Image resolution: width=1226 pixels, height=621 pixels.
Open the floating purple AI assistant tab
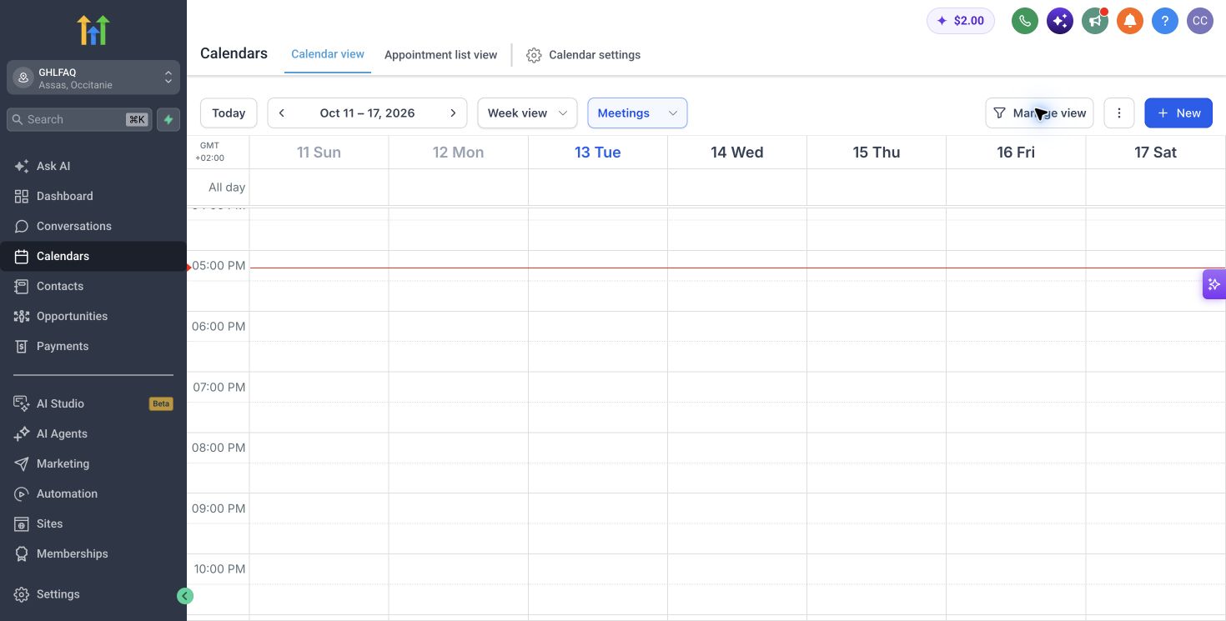[1214, 284]
